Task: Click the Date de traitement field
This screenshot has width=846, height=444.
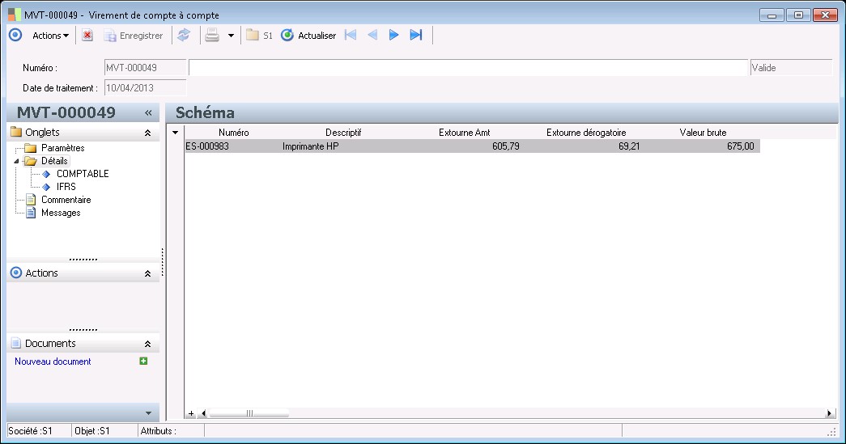Action: [145, 88]
